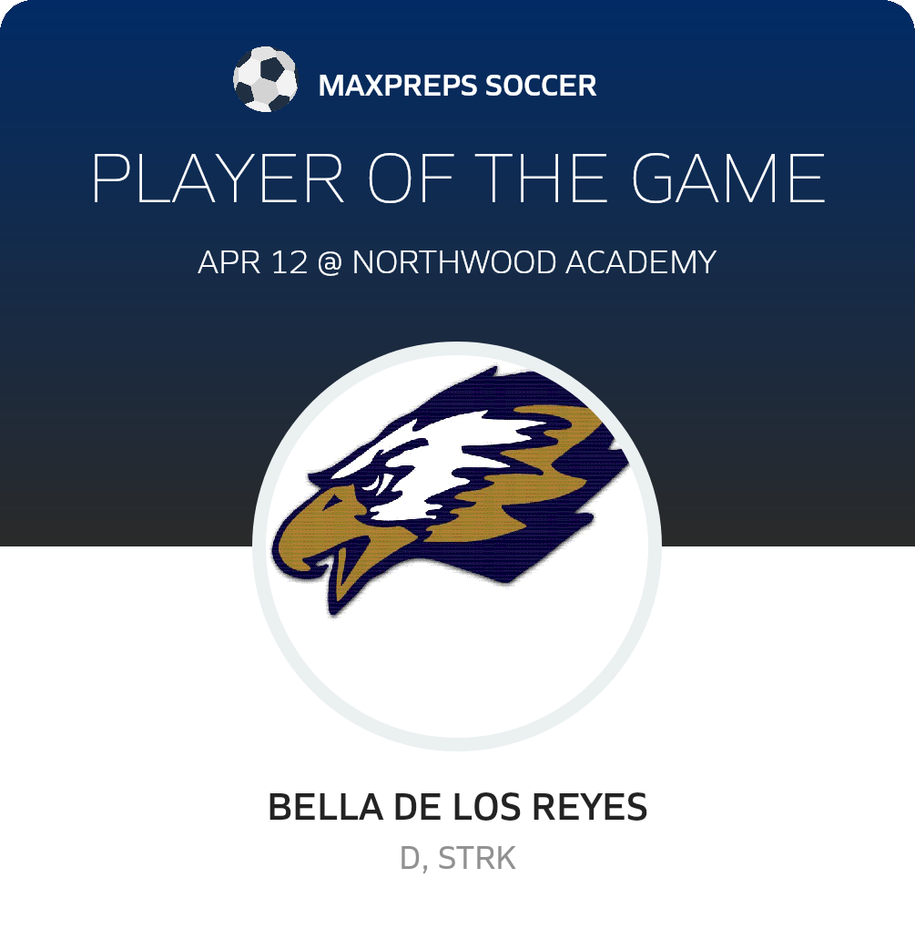Image resolution: width=915 pixels, height=929 pixels.
Task: Select the STRK position label
Action: coord(477,859)
